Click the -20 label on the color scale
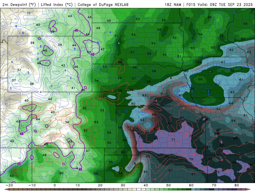Viewport: 255px width, 191px height. [x=9, y=185]
